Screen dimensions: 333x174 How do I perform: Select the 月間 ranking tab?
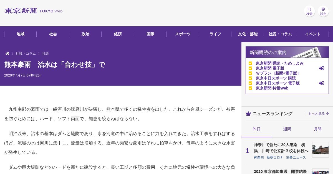pyautogui.click(x=318, y=129)
